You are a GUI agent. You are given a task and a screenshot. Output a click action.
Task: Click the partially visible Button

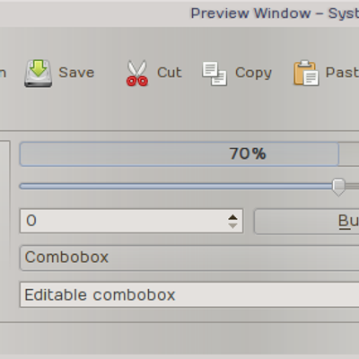click(307, 222)
